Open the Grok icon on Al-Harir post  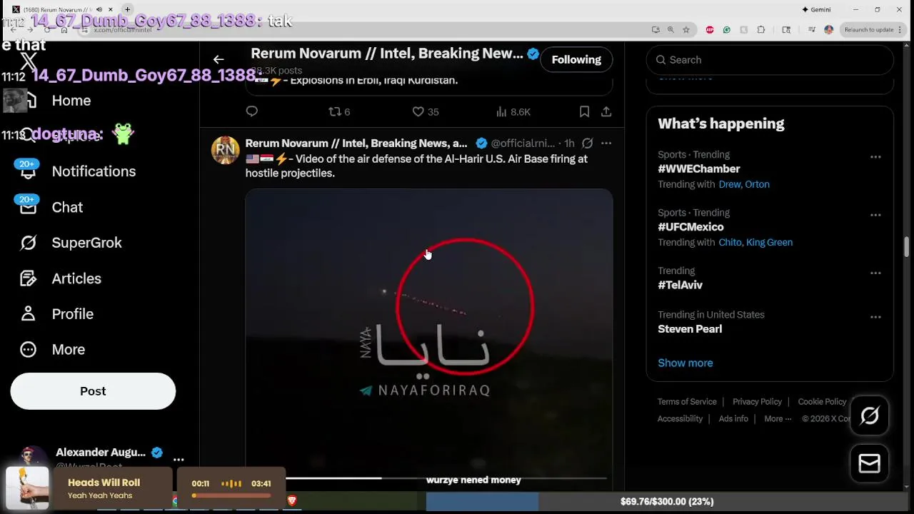pos(587,143)
